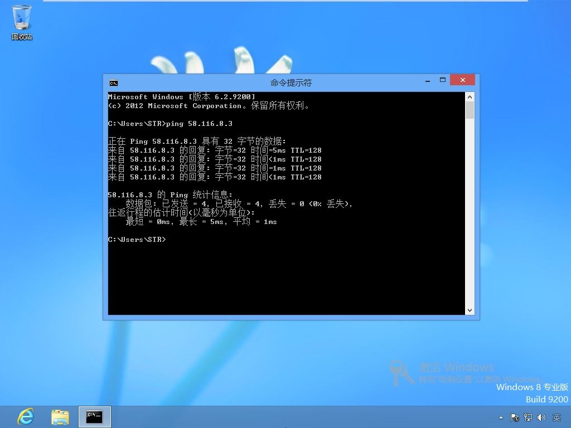Close the Command Prompt window
Viewport: 571px width, 428px height.
[462, 80]
